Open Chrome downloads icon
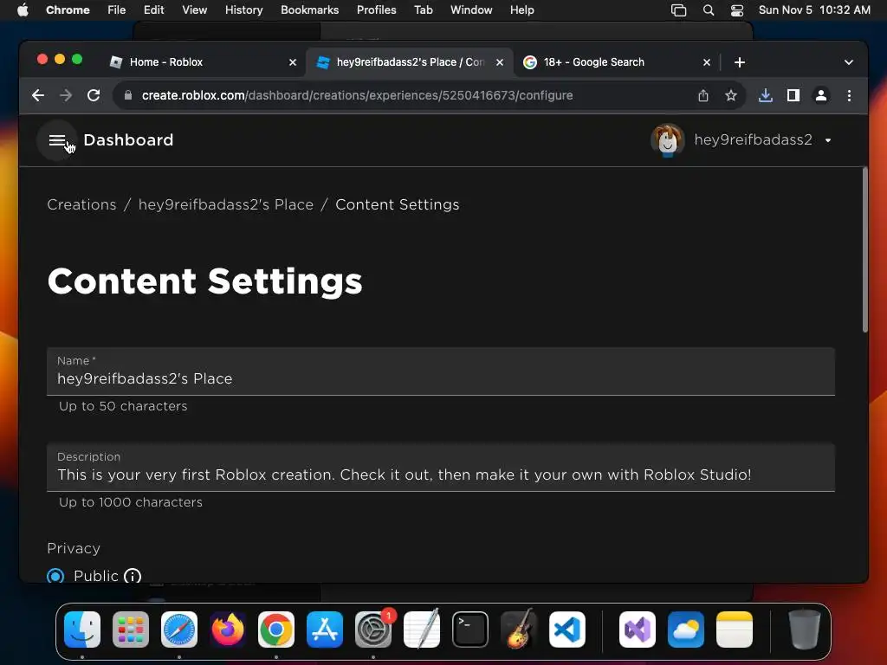 coord(766,95)
